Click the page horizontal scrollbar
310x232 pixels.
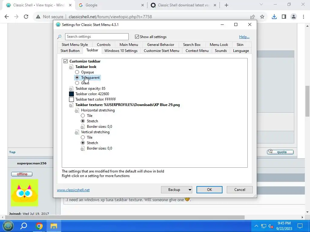[x=125, y=217]
